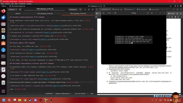Click the print icon in PDF toolbar

[175, 17]
